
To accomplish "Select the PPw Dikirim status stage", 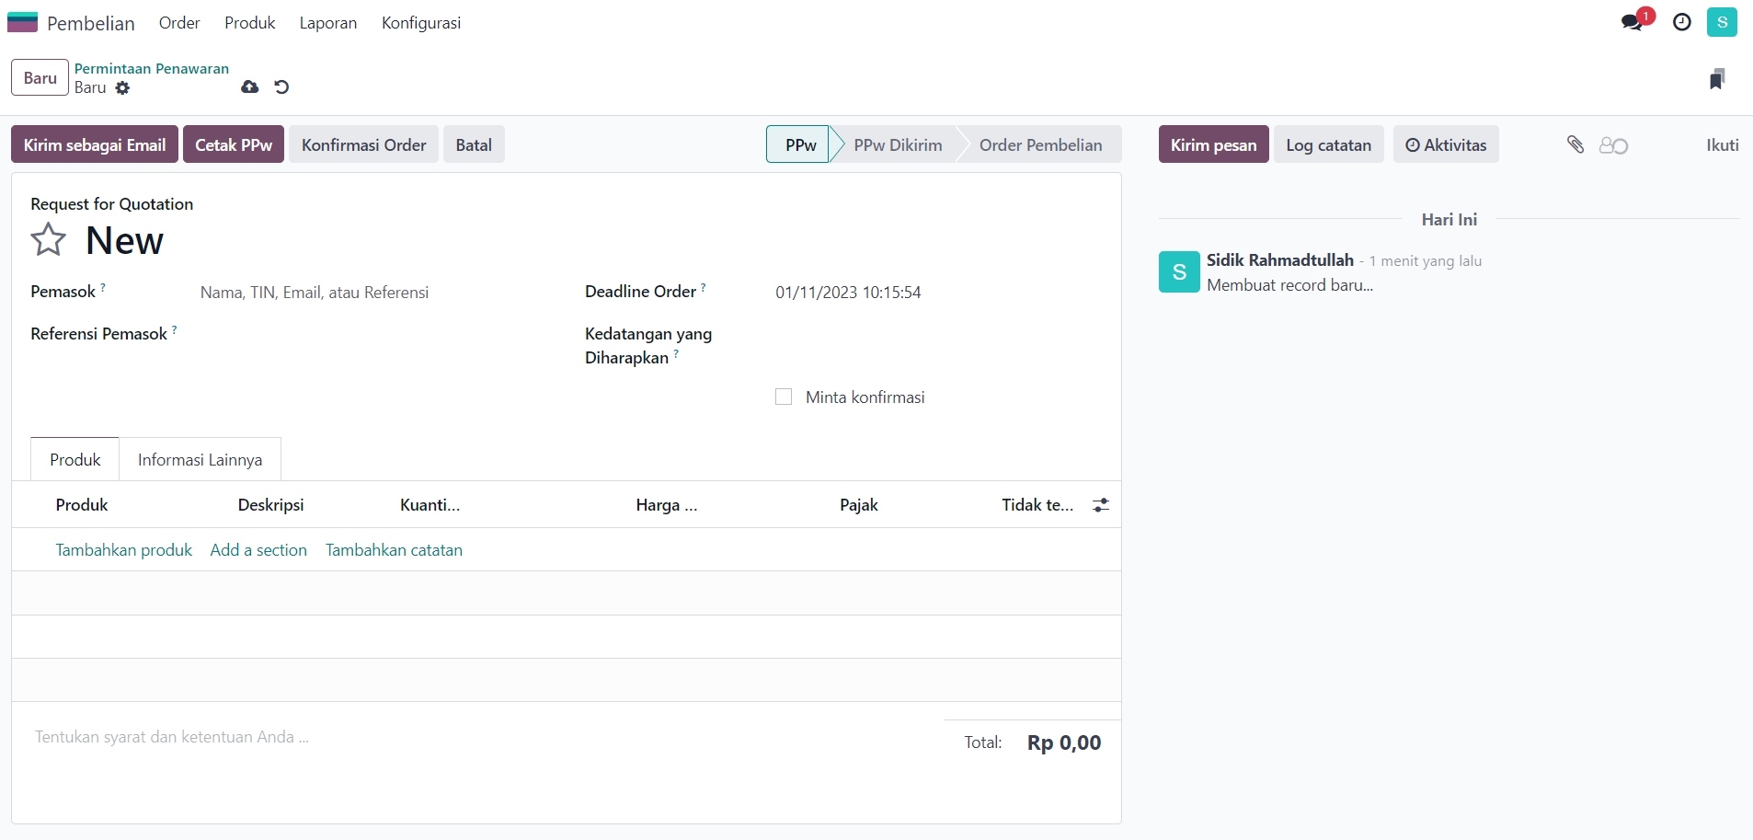I will 897,144.
